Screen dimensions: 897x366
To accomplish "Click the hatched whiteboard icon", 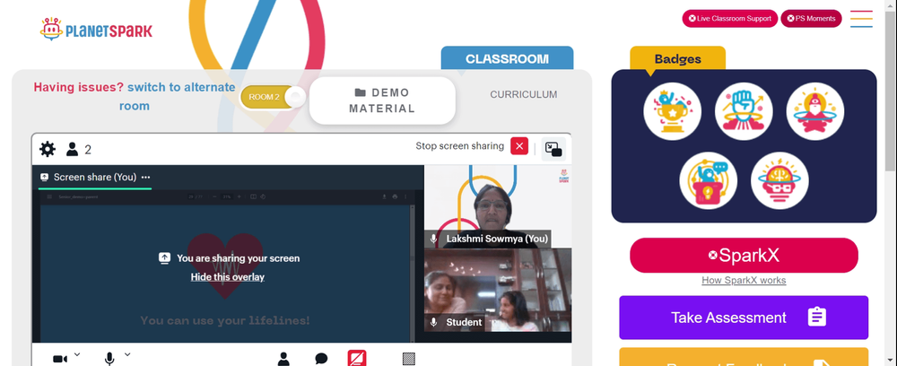I will point(408,359).
